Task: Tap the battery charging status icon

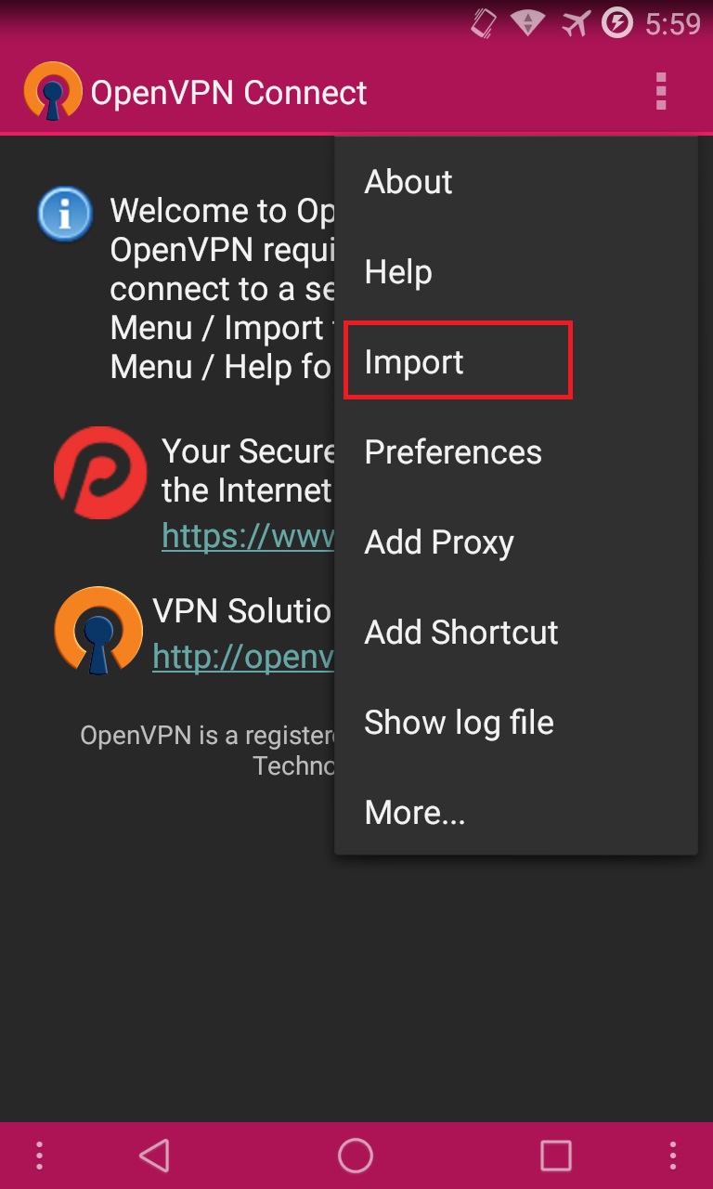Action: click(617, 23)
